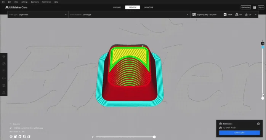This screenshot has width=266, height=140.
Task: Open the View menu
Action: (16, 2)
